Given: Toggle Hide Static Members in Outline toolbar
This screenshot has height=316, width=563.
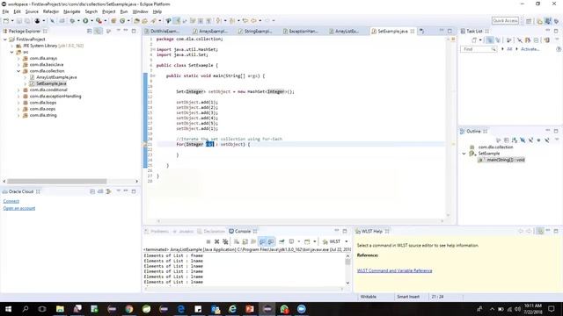Looking at the screenshot, I should 530,140.
